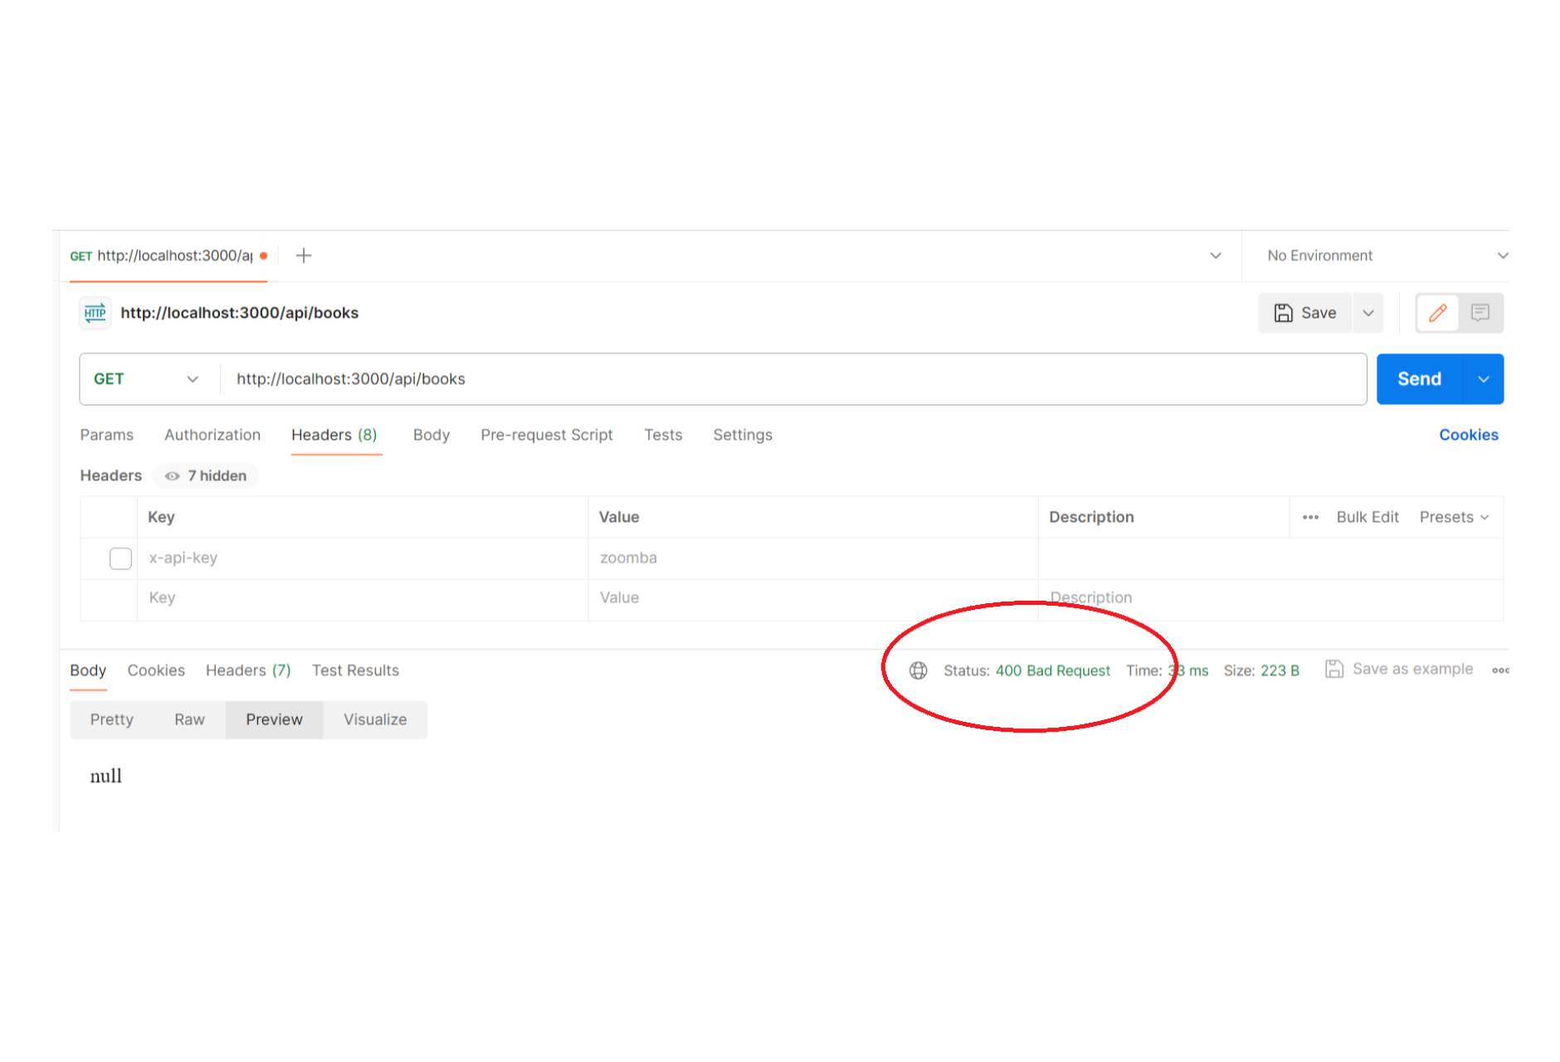The width and height of the screenshot is (1560, 1062).
Task: Open the Settings tab
Action: (743, 435)
